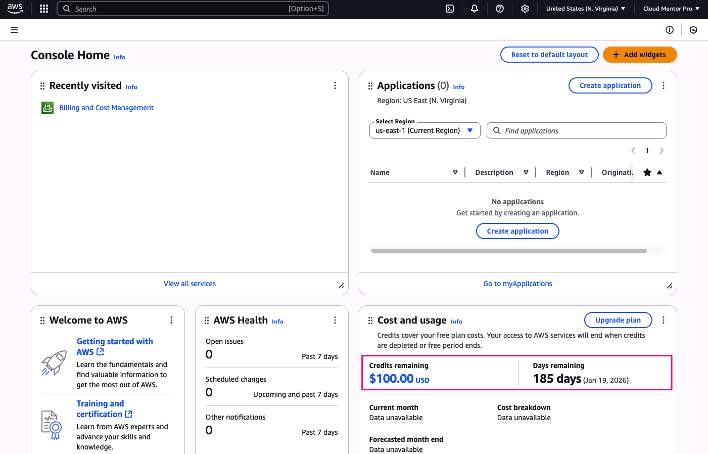The height and width of the screenshot is (454, 708).
Task: Click Applications widget resize corner icon
Action: point(670,286)
